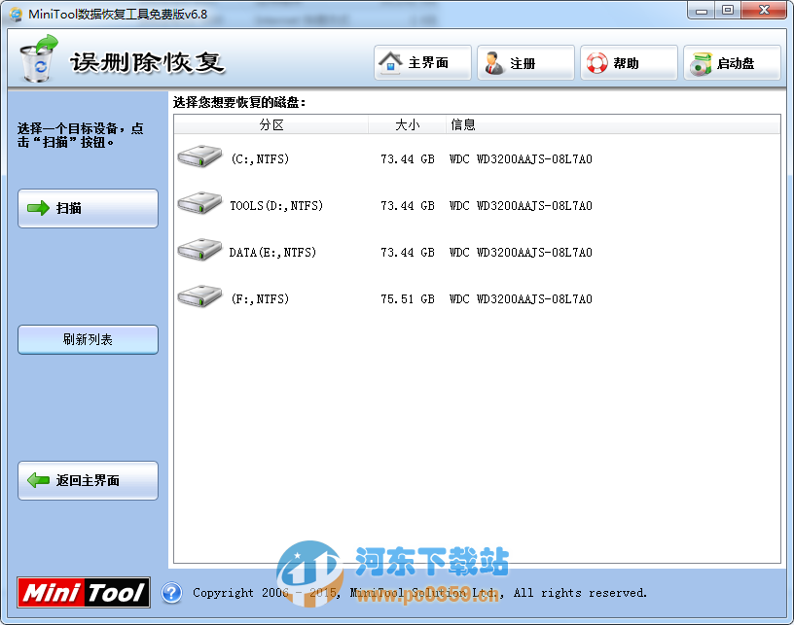The image size is (794, 625).
Task: Switch to the 启动盘 section
Action: 732,61
